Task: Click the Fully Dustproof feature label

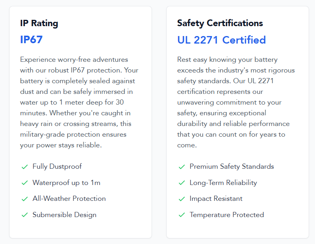Action: (x=57, y=166)
